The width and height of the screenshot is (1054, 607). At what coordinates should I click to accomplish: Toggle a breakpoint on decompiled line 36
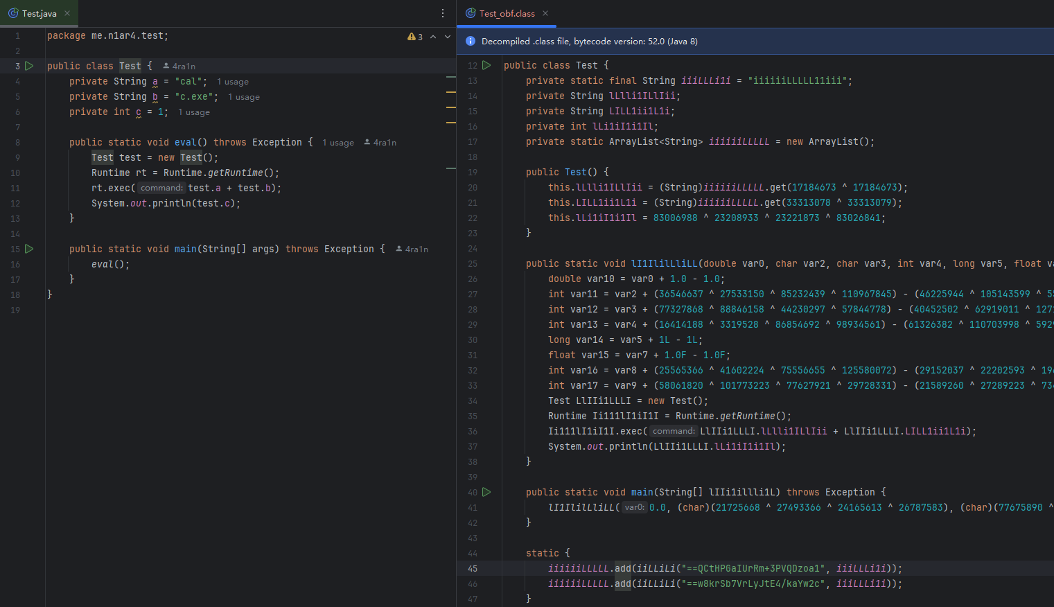tap(473, 432)
